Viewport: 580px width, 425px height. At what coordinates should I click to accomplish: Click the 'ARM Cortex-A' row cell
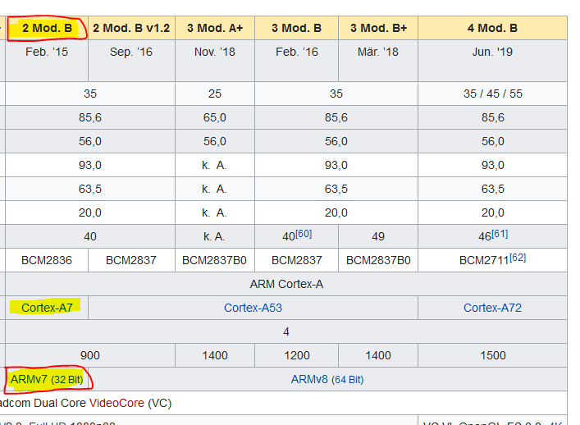coord(286,284)
